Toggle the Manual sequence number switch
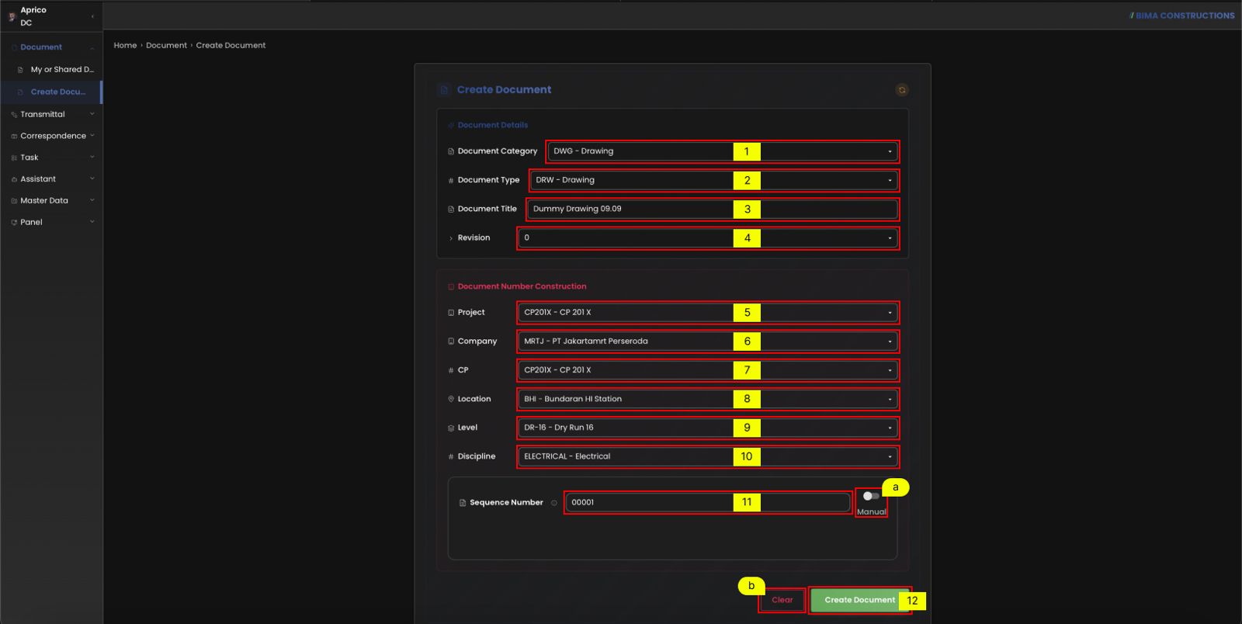1242x624 pixels. [x=871, y=496]
